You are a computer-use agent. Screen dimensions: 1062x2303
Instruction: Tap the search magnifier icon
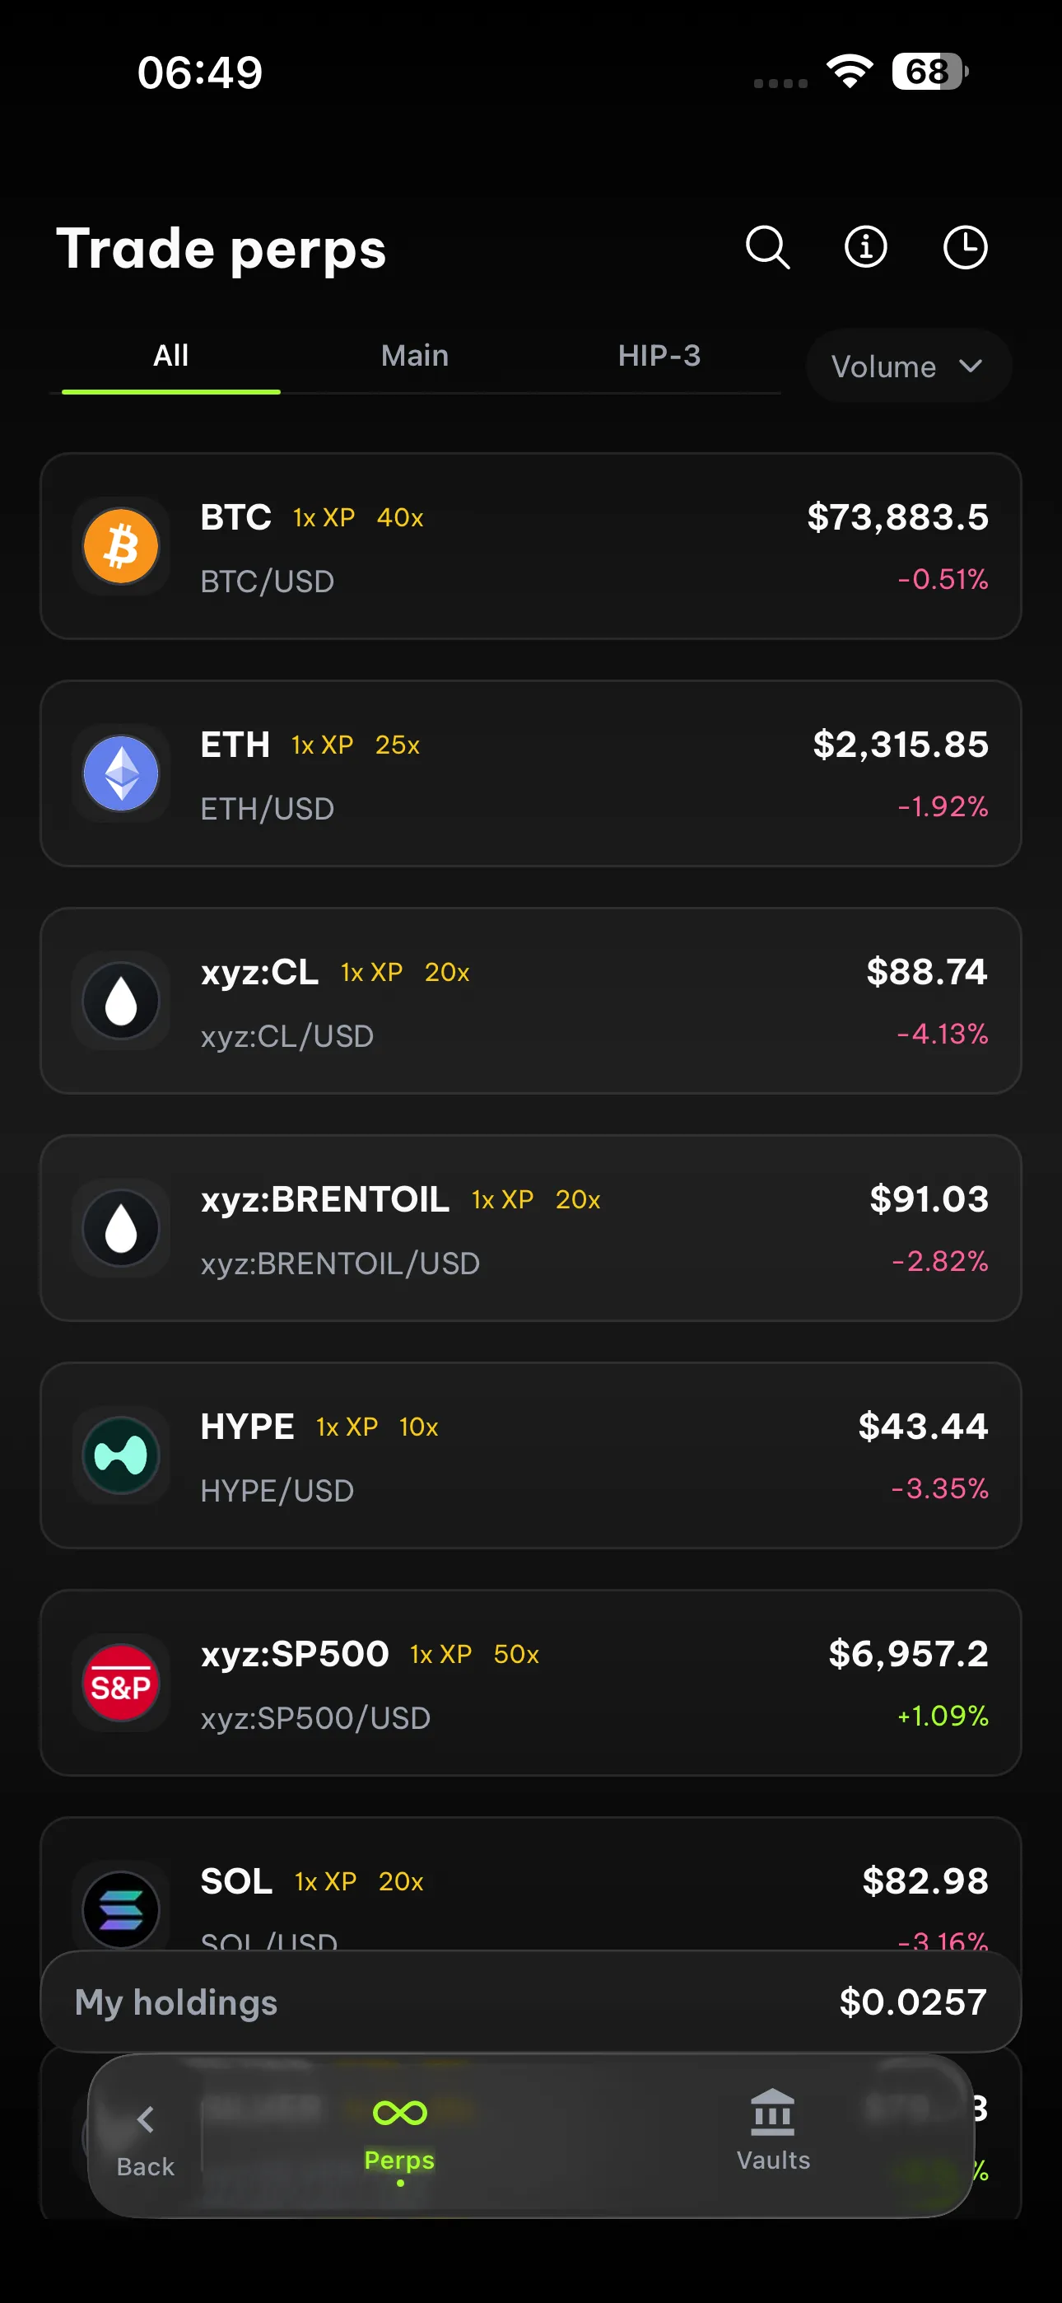point(767,247)
